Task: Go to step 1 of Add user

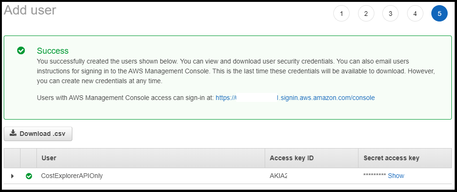Action: [341, 14]
